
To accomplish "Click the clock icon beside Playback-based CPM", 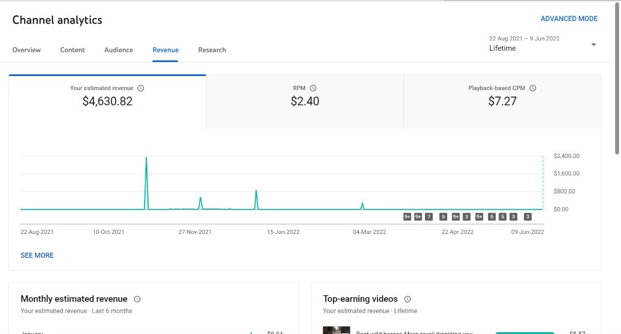I will [x=533, y=88].
